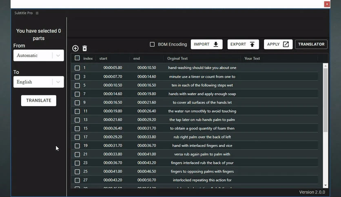This screenshot has height=197, width=341.
Task: Open the Subtitle Pro hamburger menu
Action: tap(37, 13)
